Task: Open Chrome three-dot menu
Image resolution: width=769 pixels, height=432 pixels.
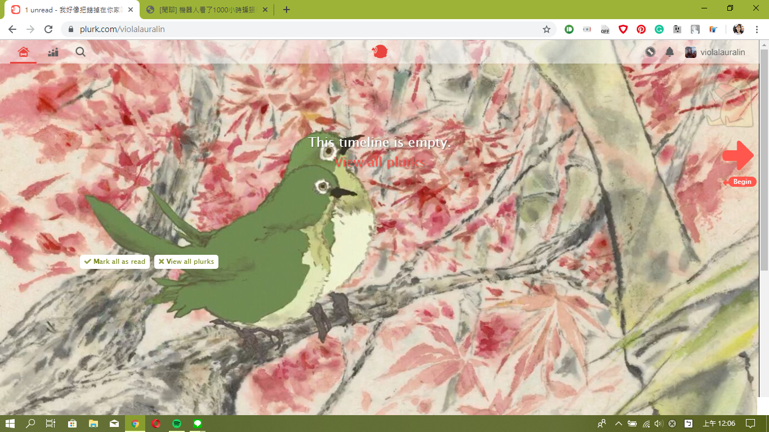Action: 757,29
